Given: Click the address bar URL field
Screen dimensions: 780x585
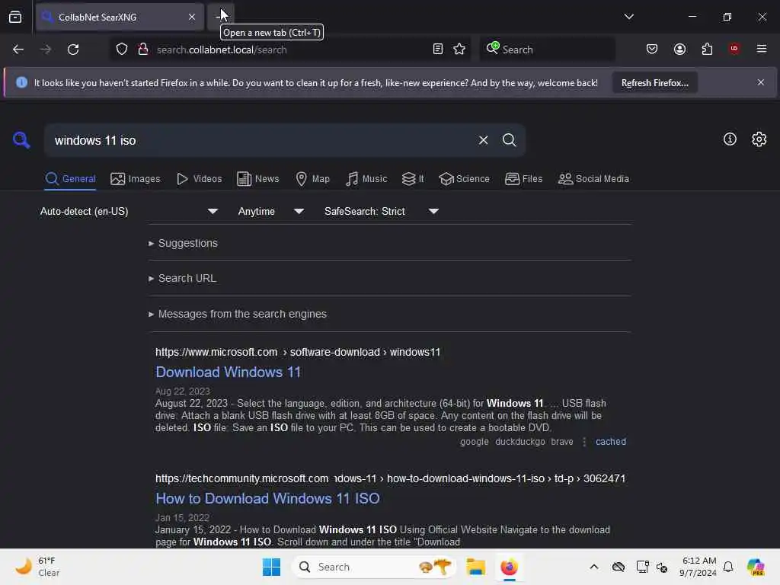Looking at the screenshot, I should (289, 50).
